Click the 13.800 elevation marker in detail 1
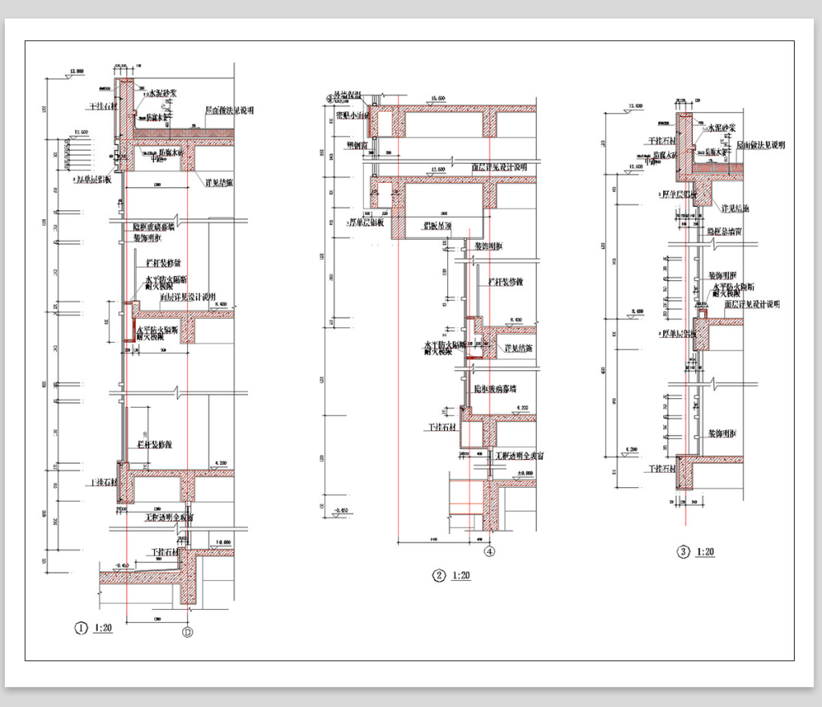822x707 pixels. point(77,72)
